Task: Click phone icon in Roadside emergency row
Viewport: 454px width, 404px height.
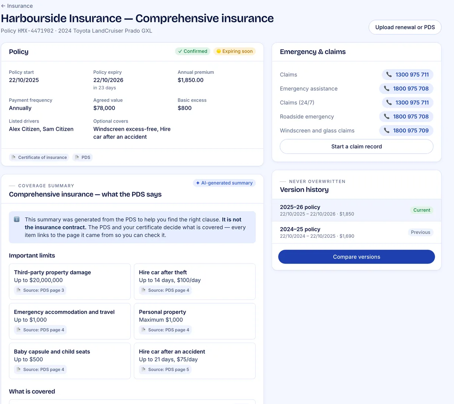Action: click(x=387, y=117)
